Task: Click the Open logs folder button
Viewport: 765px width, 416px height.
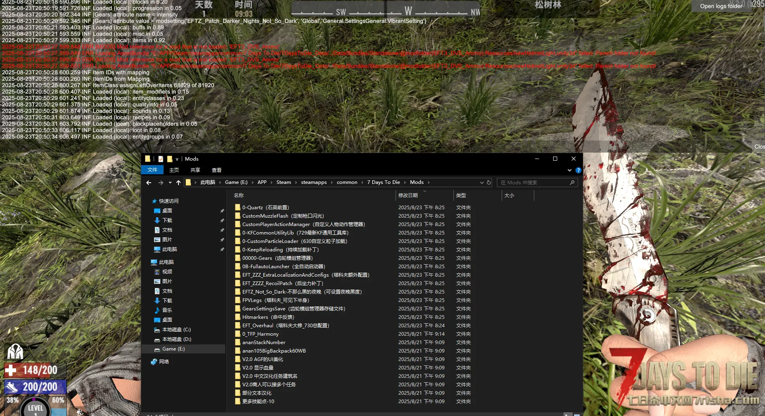Action: pyautogui.click(x=721, y=6)
